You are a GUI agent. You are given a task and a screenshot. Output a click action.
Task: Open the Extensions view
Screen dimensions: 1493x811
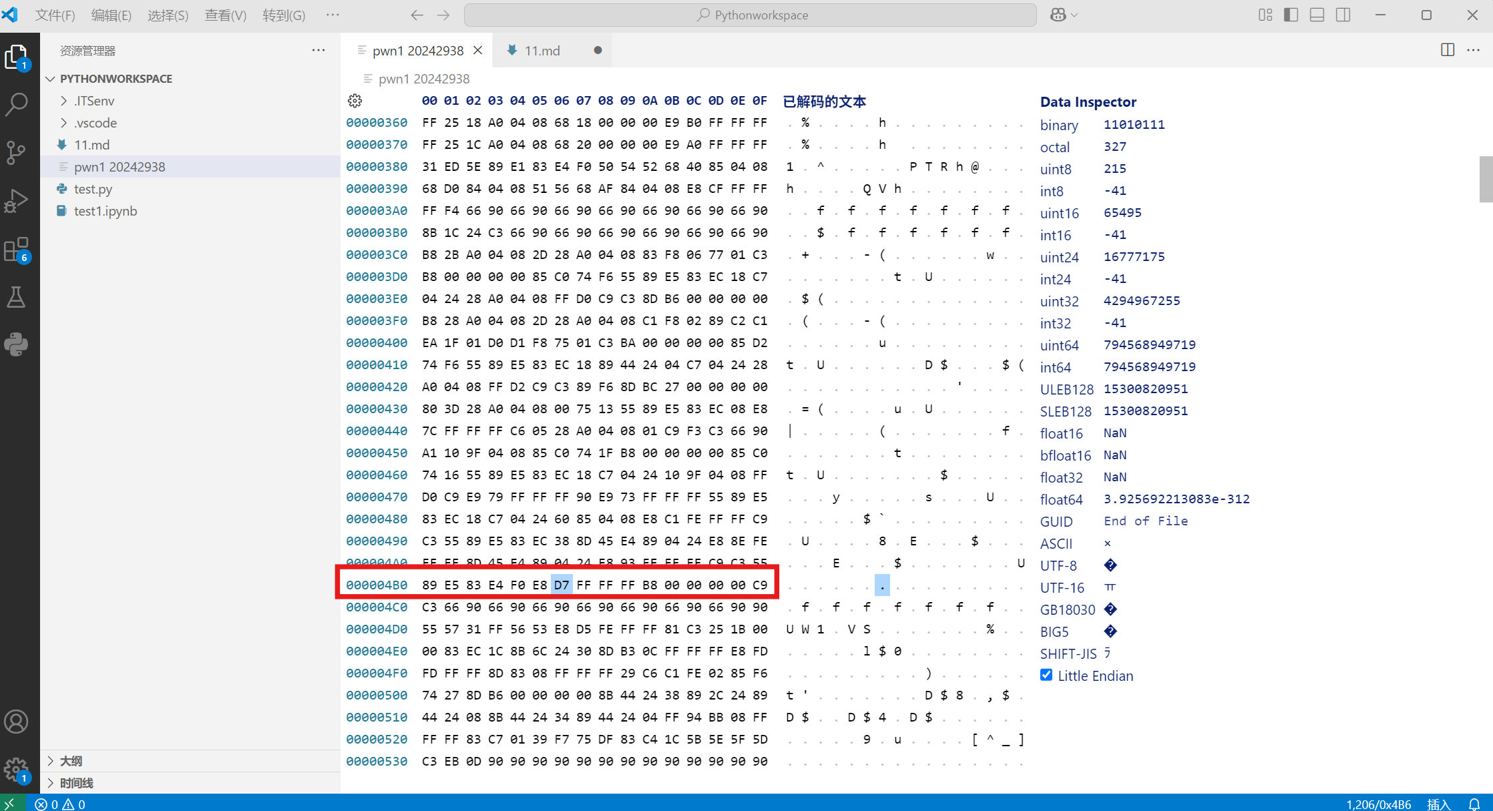coord(17,250)
